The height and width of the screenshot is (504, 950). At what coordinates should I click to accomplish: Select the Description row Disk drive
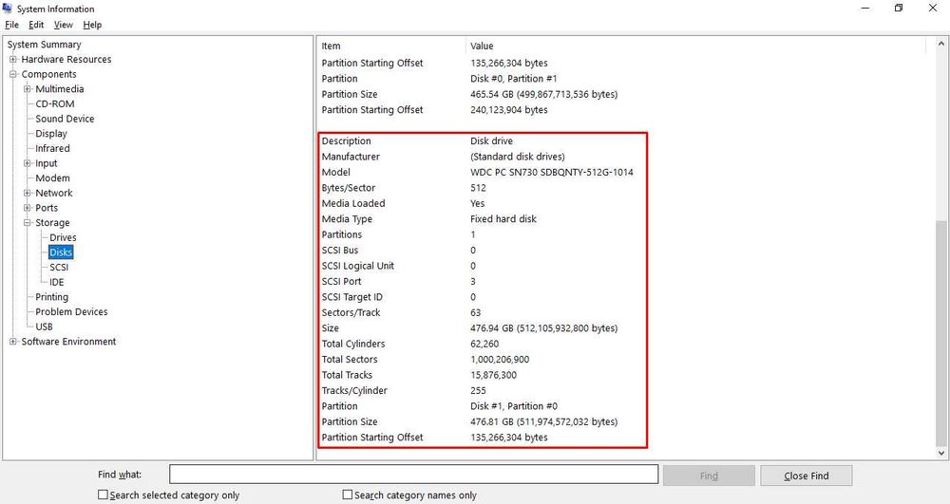[417, 141]
